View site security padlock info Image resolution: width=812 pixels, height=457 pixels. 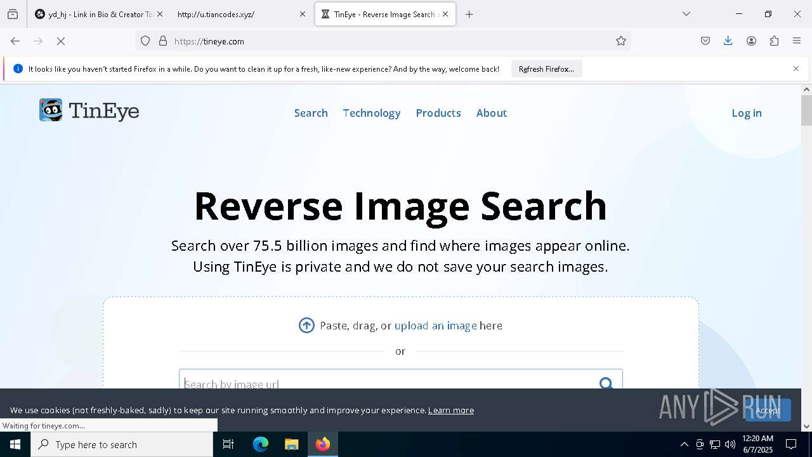coord(163,41)
